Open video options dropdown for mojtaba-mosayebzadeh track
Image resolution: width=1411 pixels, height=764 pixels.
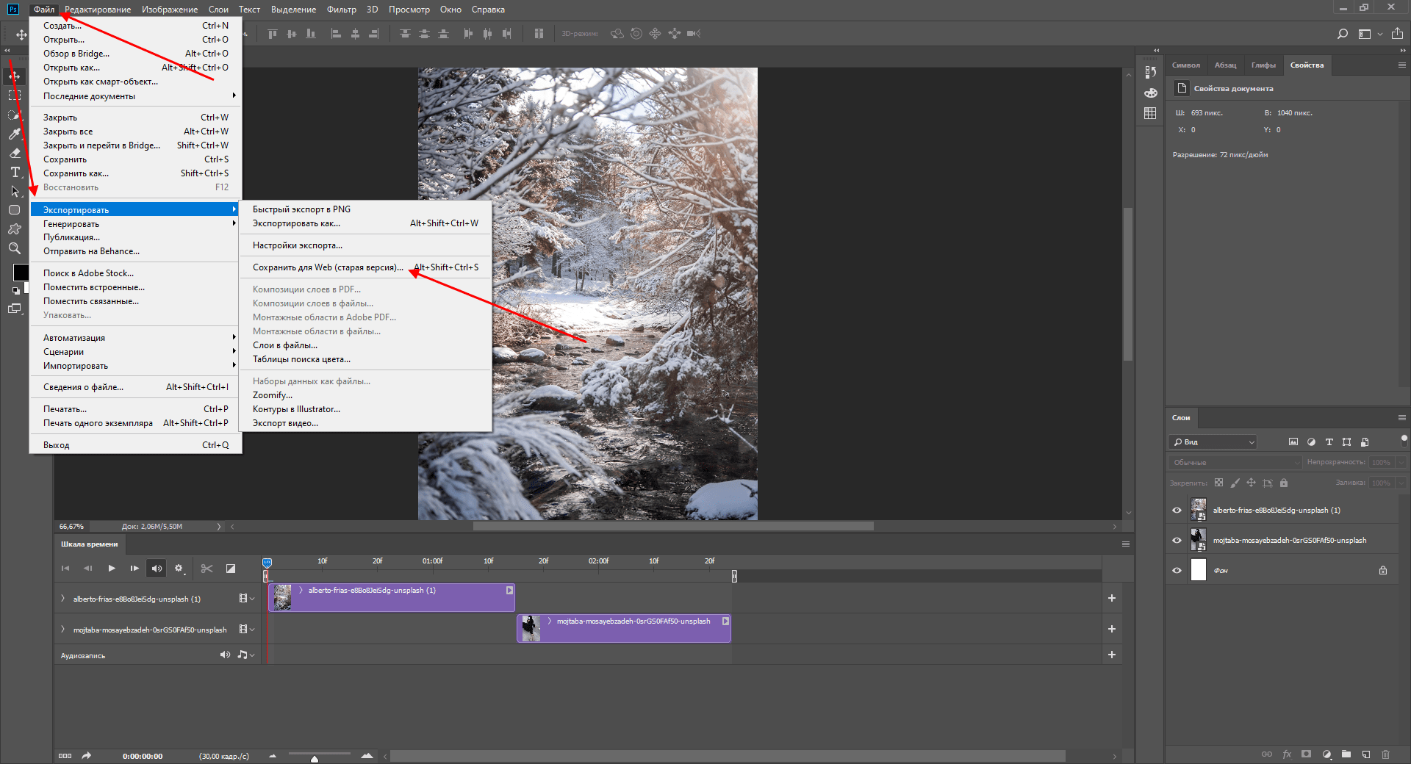pos(246,630)
